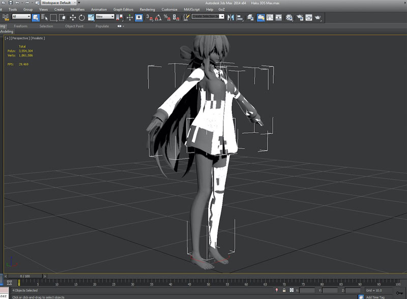Click the Mirror tool icon
407x299 pixels.
230,17
